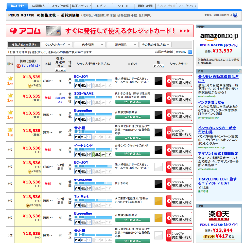Open e-zoa.com shop link
Viewport: 245px width, 243px height.
click(83, 180)
